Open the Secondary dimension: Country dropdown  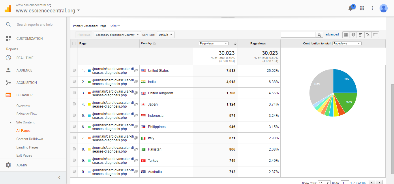point(117,35)
